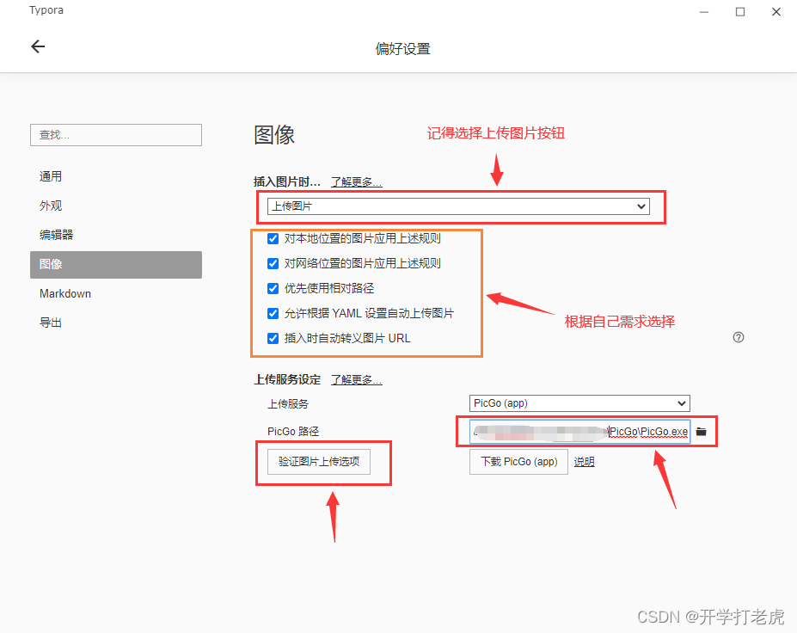The image size is (797, 633).
Task: Click the 图像 section heading
Action: click(x=274, y=135)
